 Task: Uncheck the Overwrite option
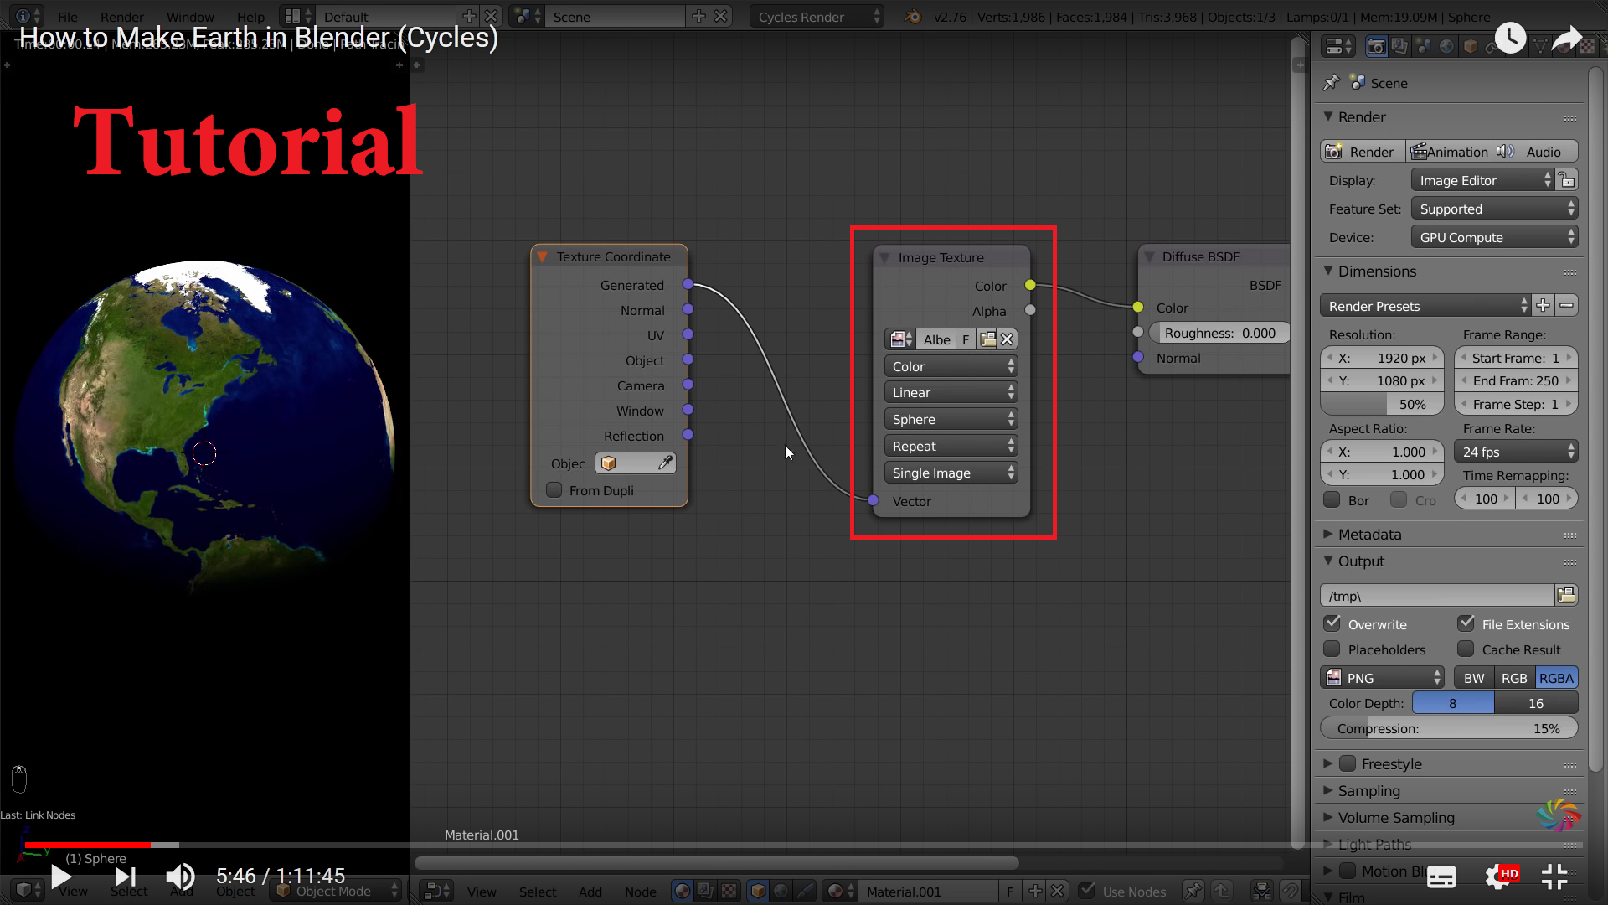(x=1332, y=624)
